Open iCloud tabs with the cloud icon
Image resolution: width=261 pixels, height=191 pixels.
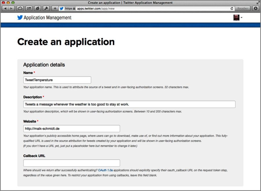(20, 8)
